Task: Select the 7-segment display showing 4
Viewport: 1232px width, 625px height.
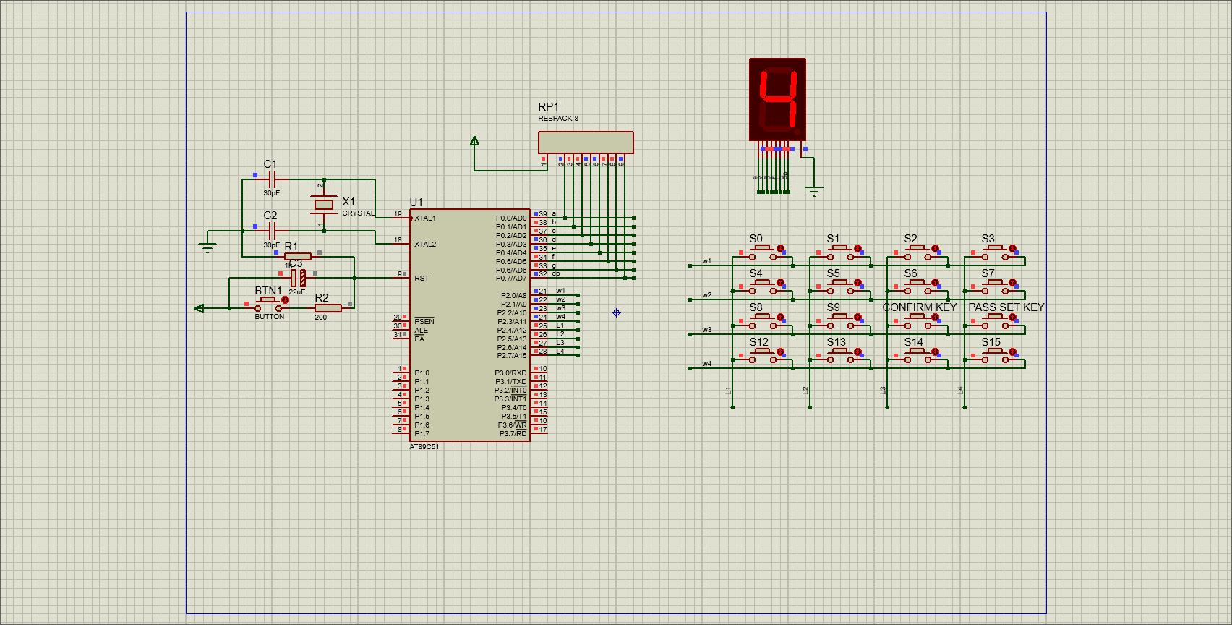Action: pyautogui.click(x=777, y=99)
